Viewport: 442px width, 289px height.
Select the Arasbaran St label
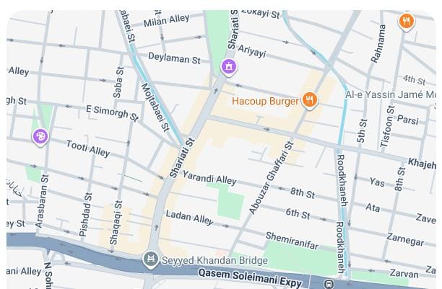(42, 201)
